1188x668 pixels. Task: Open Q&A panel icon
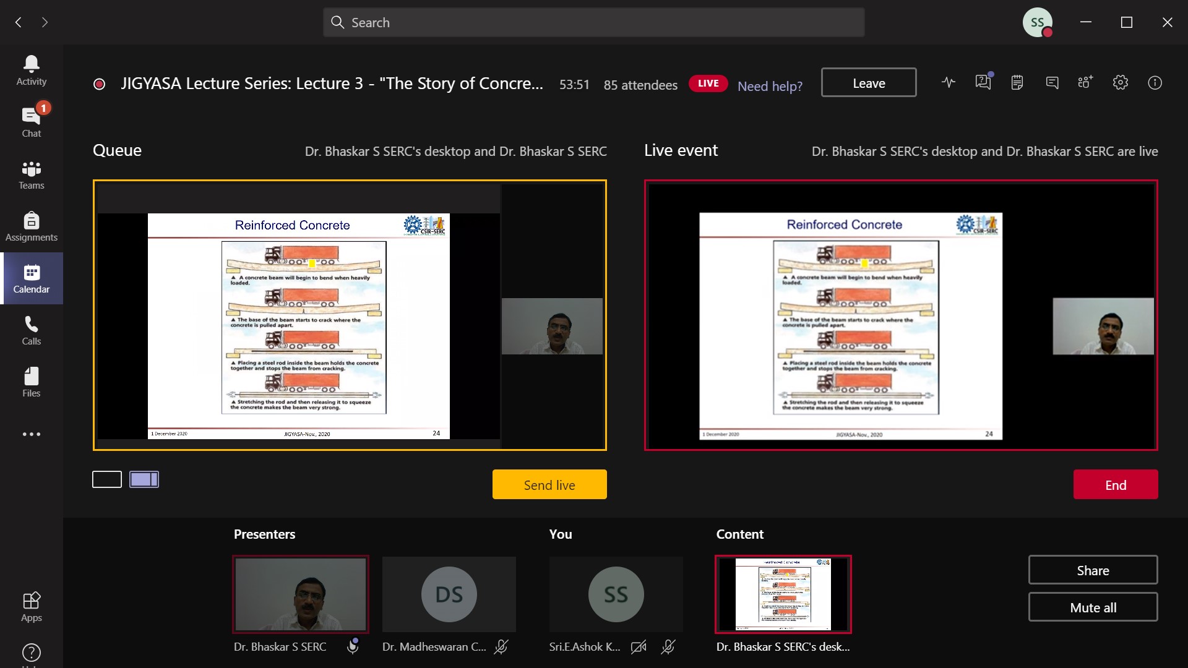[983, 82]
